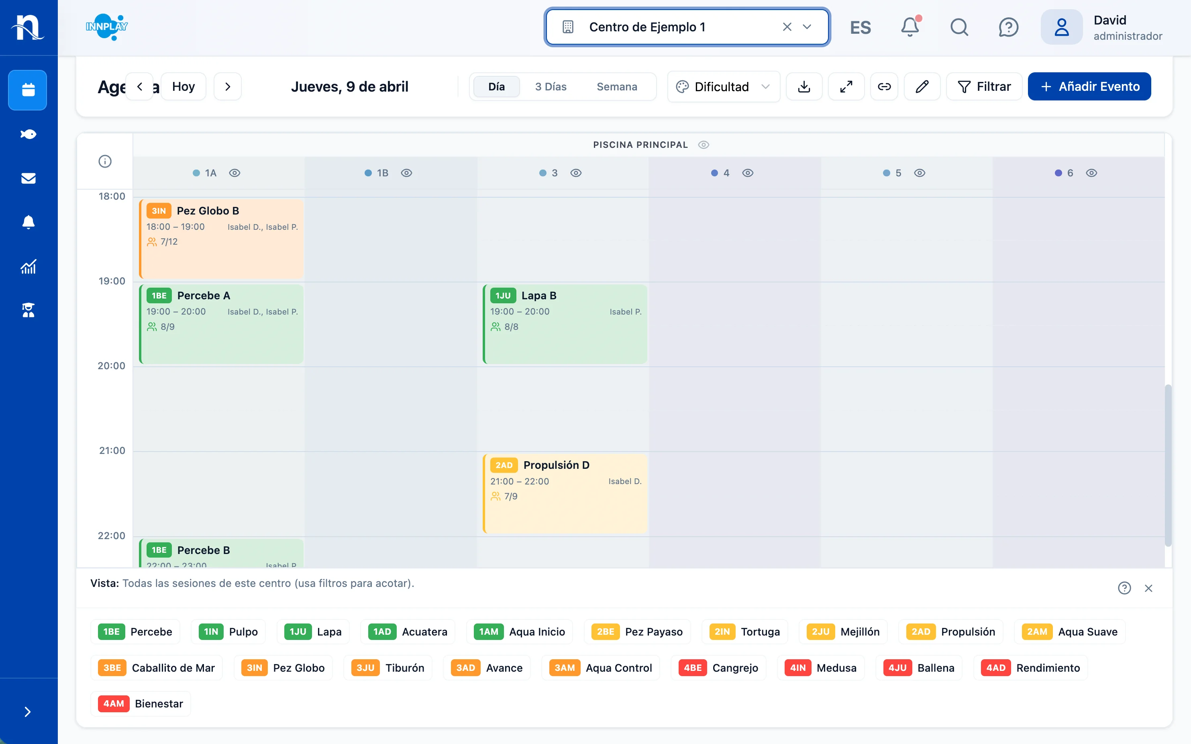Image resolution: width=1191 pixels, height=744 pixels.
Task: Click the Hoy button
Action: (183, 87)
